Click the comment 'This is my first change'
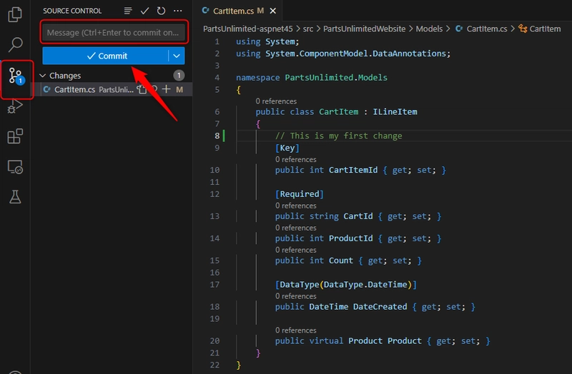Image resolution: width=572 pixels, height=374 pixels. (x=338, y=136)
